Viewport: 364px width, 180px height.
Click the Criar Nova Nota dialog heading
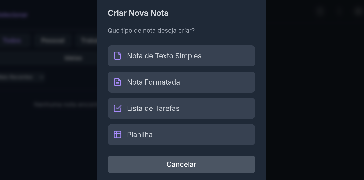click(138, 13)
